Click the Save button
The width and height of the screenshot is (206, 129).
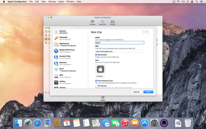(x=148, y=92)
